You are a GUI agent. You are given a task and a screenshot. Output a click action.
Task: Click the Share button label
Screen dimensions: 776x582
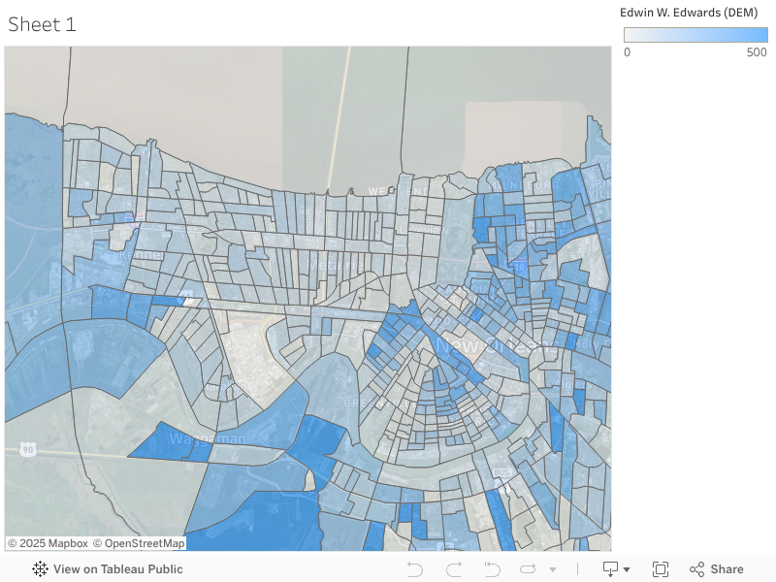[x=727, y=569]
